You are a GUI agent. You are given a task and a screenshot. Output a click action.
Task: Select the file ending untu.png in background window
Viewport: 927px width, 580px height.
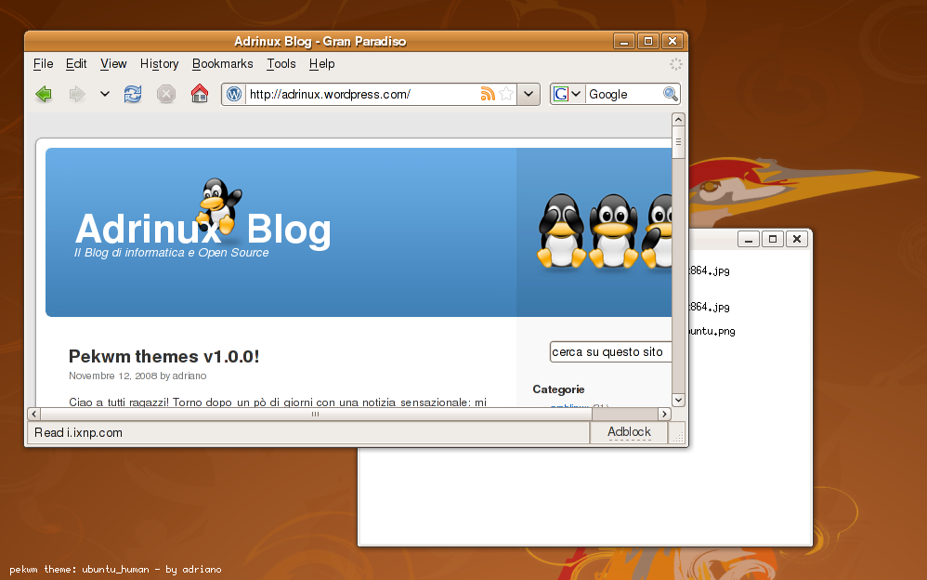pos(712,332)
